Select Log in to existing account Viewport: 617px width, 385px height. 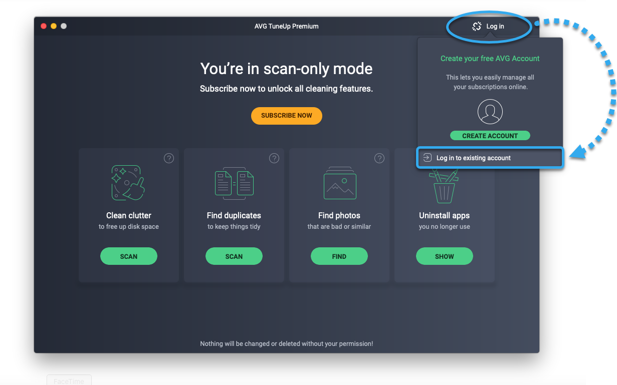click(490, 158)
